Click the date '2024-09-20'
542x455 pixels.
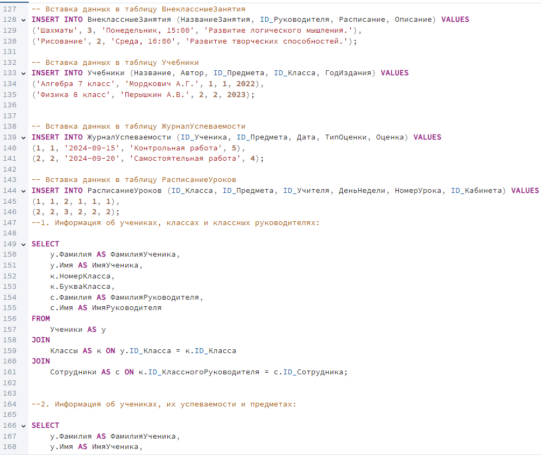pos(92,159)
